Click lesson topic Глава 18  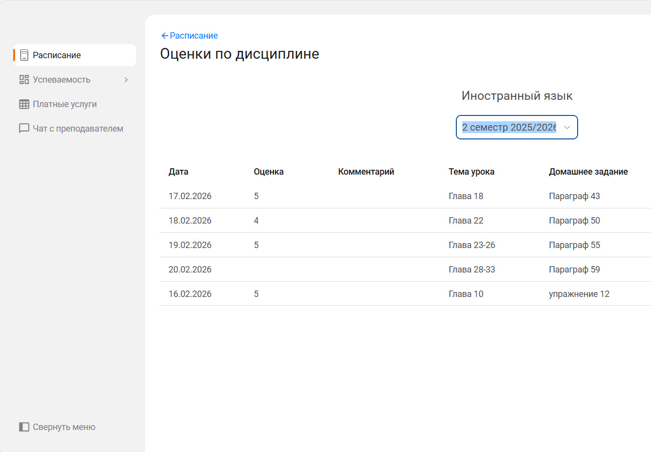pyautogui.click(x=466, y=196)
